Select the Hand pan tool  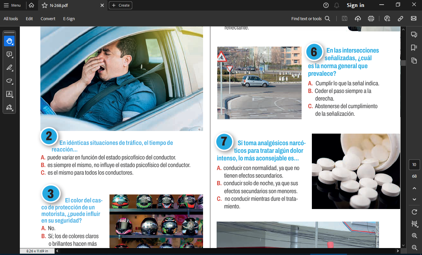pyautogui.click(x=9, y=41)
